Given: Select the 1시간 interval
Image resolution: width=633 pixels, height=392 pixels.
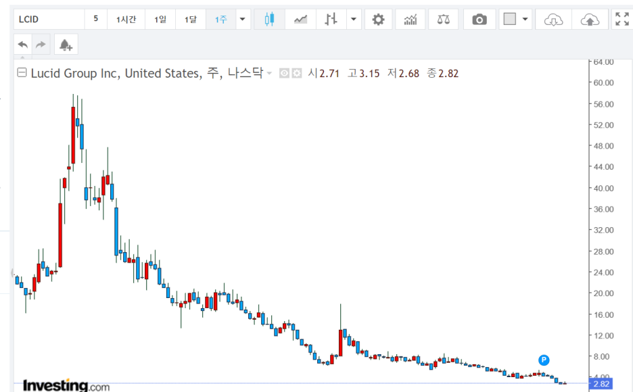Looking at the screenshot, I should click(x=126, y=20).
